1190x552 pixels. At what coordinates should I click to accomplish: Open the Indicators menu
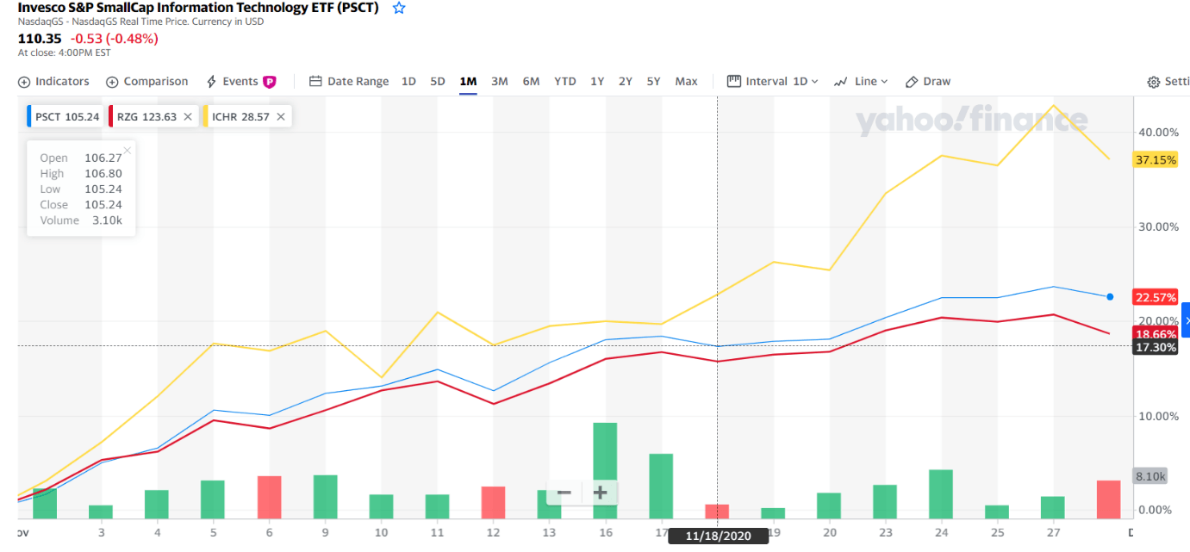53,82
